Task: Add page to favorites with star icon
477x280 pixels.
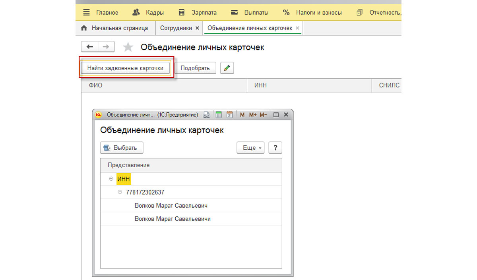Action: [128, 48]
